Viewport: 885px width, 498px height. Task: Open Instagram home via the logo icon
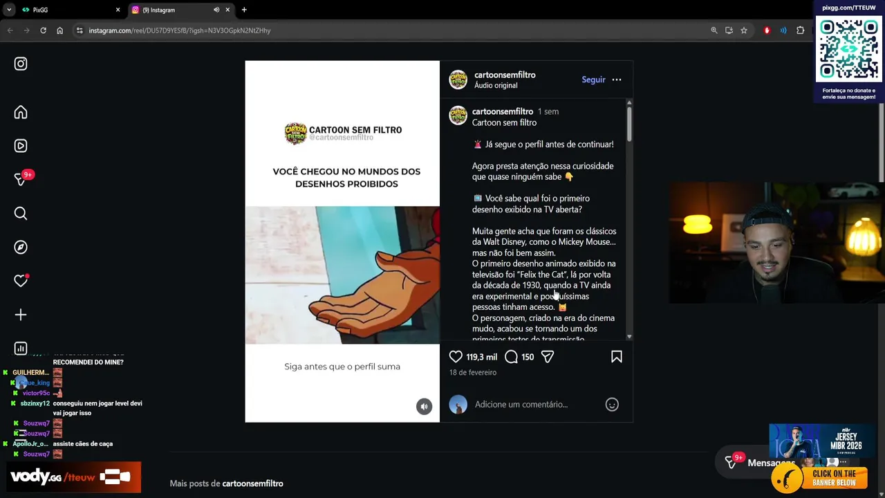21,64
